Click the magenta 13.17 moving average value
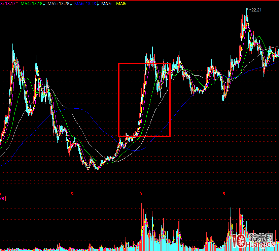 [x=10, y=4]
